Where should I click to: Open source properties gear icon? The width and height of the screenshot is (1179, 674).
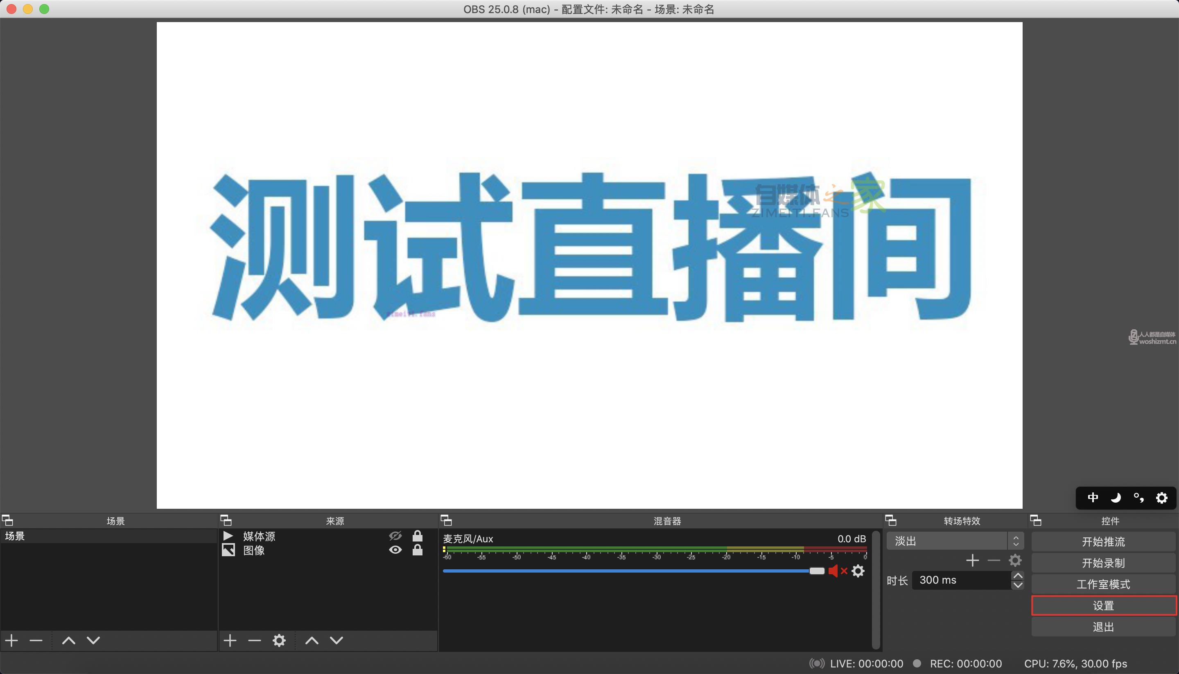pyautogui.click(x=279, y=641)
